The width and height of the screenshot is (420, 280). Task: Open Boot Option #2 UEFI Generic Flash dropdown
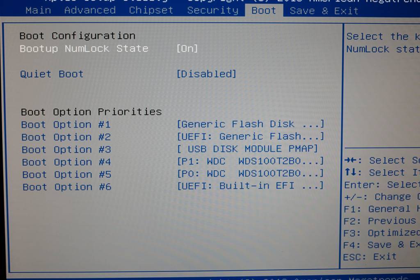coord(250,137)
